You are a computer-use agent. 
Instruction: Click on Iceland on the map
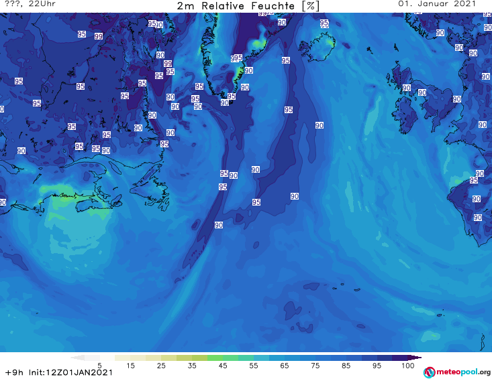click(317, 48)
